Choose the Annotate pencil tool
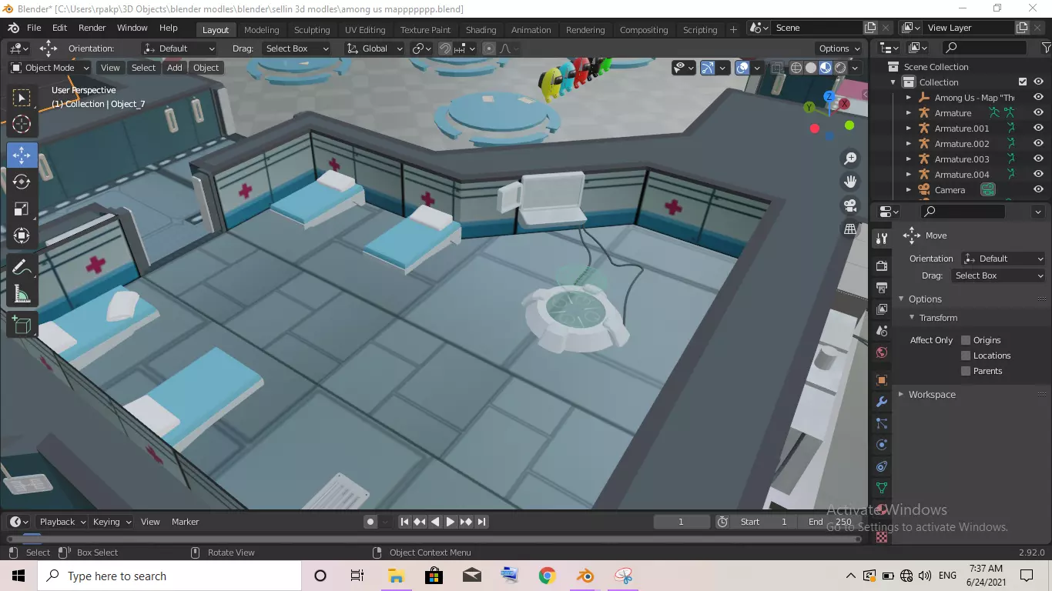This screenshot has width=1052, height=591. pyautogui.click(x=22, y=267)
